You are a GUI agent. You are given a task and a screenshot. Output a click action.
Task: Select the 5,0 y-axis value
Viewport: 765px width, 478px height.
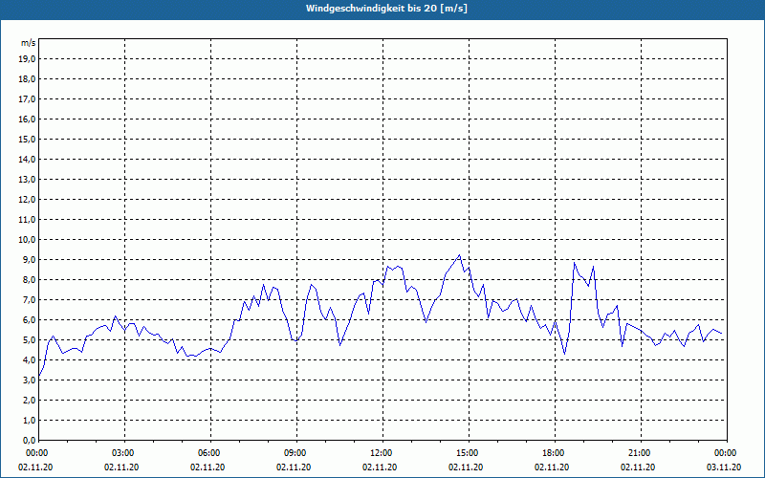tap(29, 339)
